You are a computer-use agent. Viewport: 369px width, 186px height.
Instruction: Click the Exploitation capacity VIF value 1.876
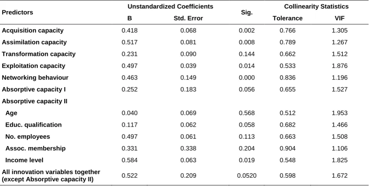coord(340,66)
